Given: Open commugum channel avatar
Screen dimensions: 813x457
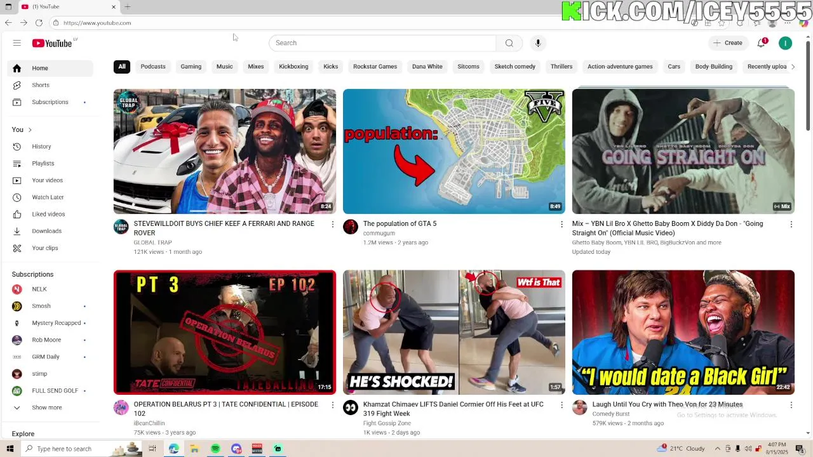Looking at the screenshot, I should coord(351,227).
